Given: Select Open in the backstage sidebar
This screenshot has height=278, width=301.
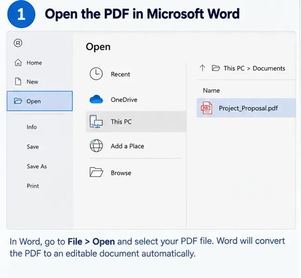Looking at the screenshot, I should tap(39, 101).
